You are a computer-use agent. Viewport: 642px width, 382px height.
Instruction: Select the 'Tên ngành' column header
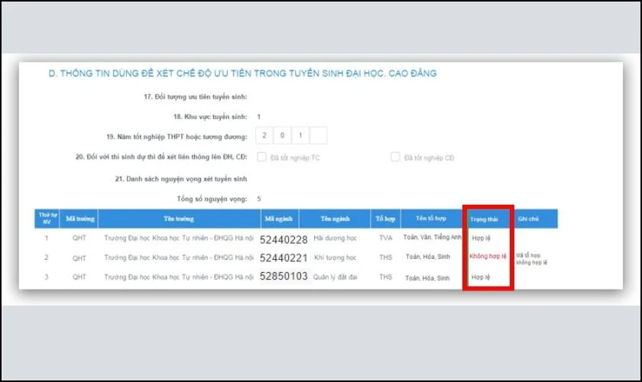334,219
